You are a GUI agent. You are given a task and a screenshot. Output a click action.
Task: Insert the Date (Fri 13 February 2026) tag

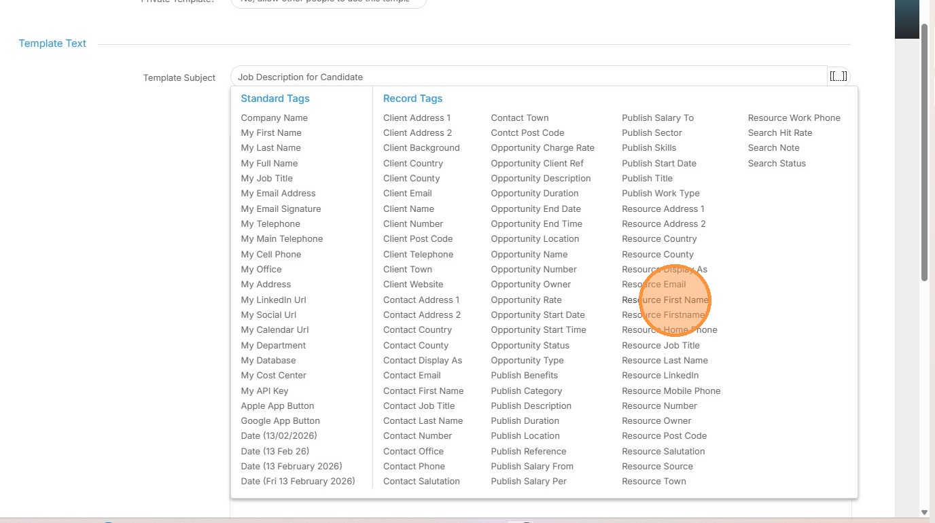point(298,481)
